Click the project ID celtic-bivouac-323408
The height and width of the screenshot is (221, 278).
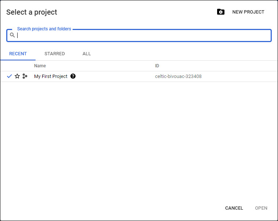[178, 76]
